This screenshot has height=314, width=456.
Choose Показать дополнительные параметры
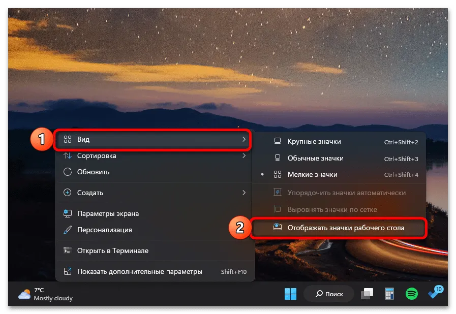155,271
